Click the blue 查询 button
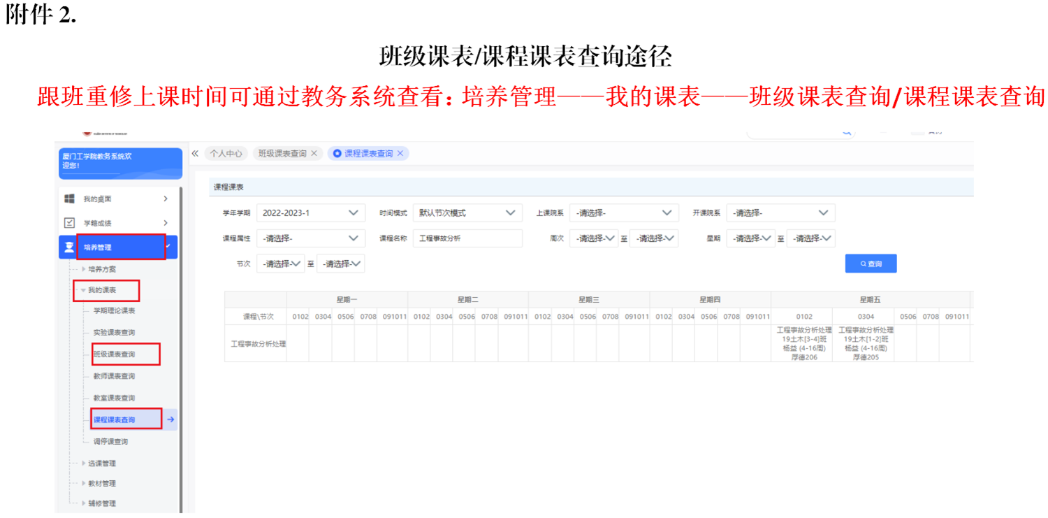Viewport: 1048px width, 518px height. click(871, 264)
